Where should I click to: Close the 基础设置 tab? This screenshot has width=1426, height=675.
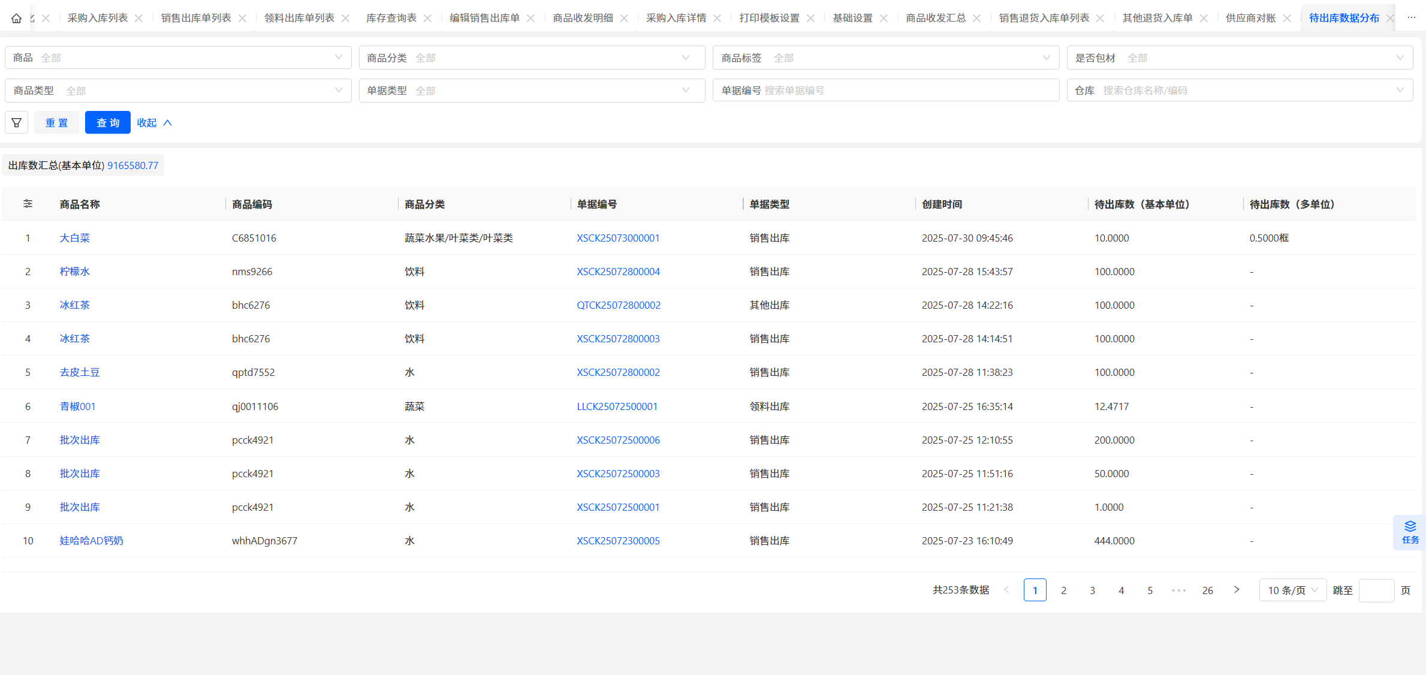point(884,18)
